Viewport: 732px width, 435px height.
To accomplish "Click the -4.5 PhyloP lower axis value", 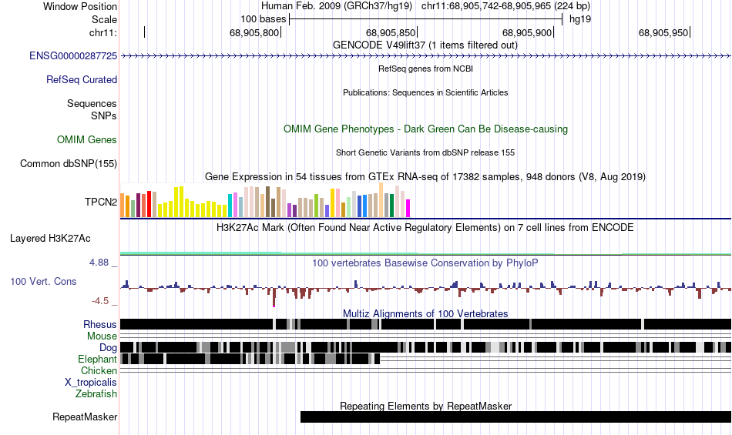I will click(100, 301).
